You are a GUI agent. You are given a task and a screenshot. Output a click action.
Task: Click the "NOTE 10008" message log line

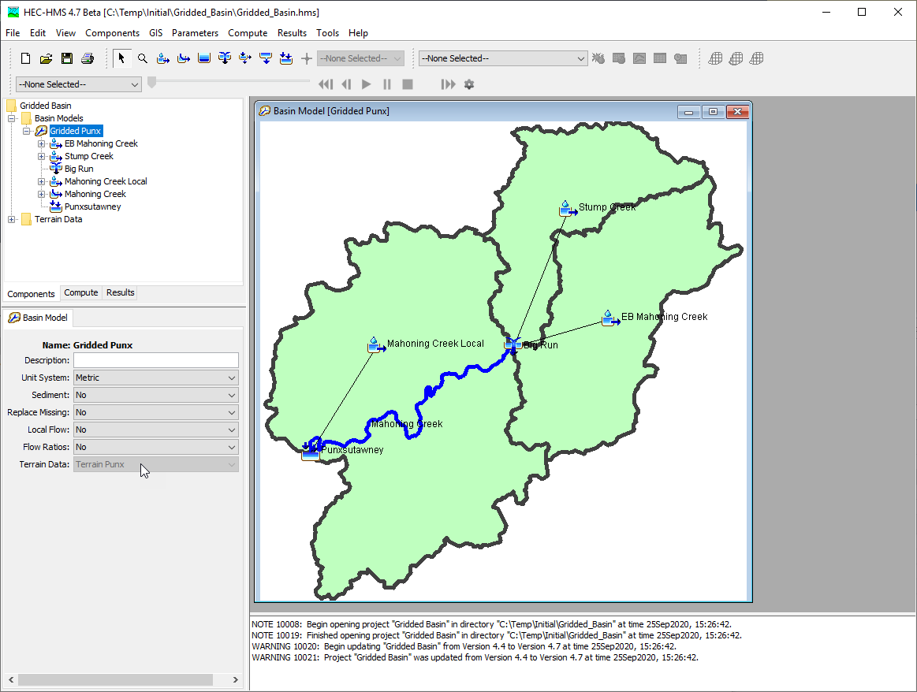(491, 624)
